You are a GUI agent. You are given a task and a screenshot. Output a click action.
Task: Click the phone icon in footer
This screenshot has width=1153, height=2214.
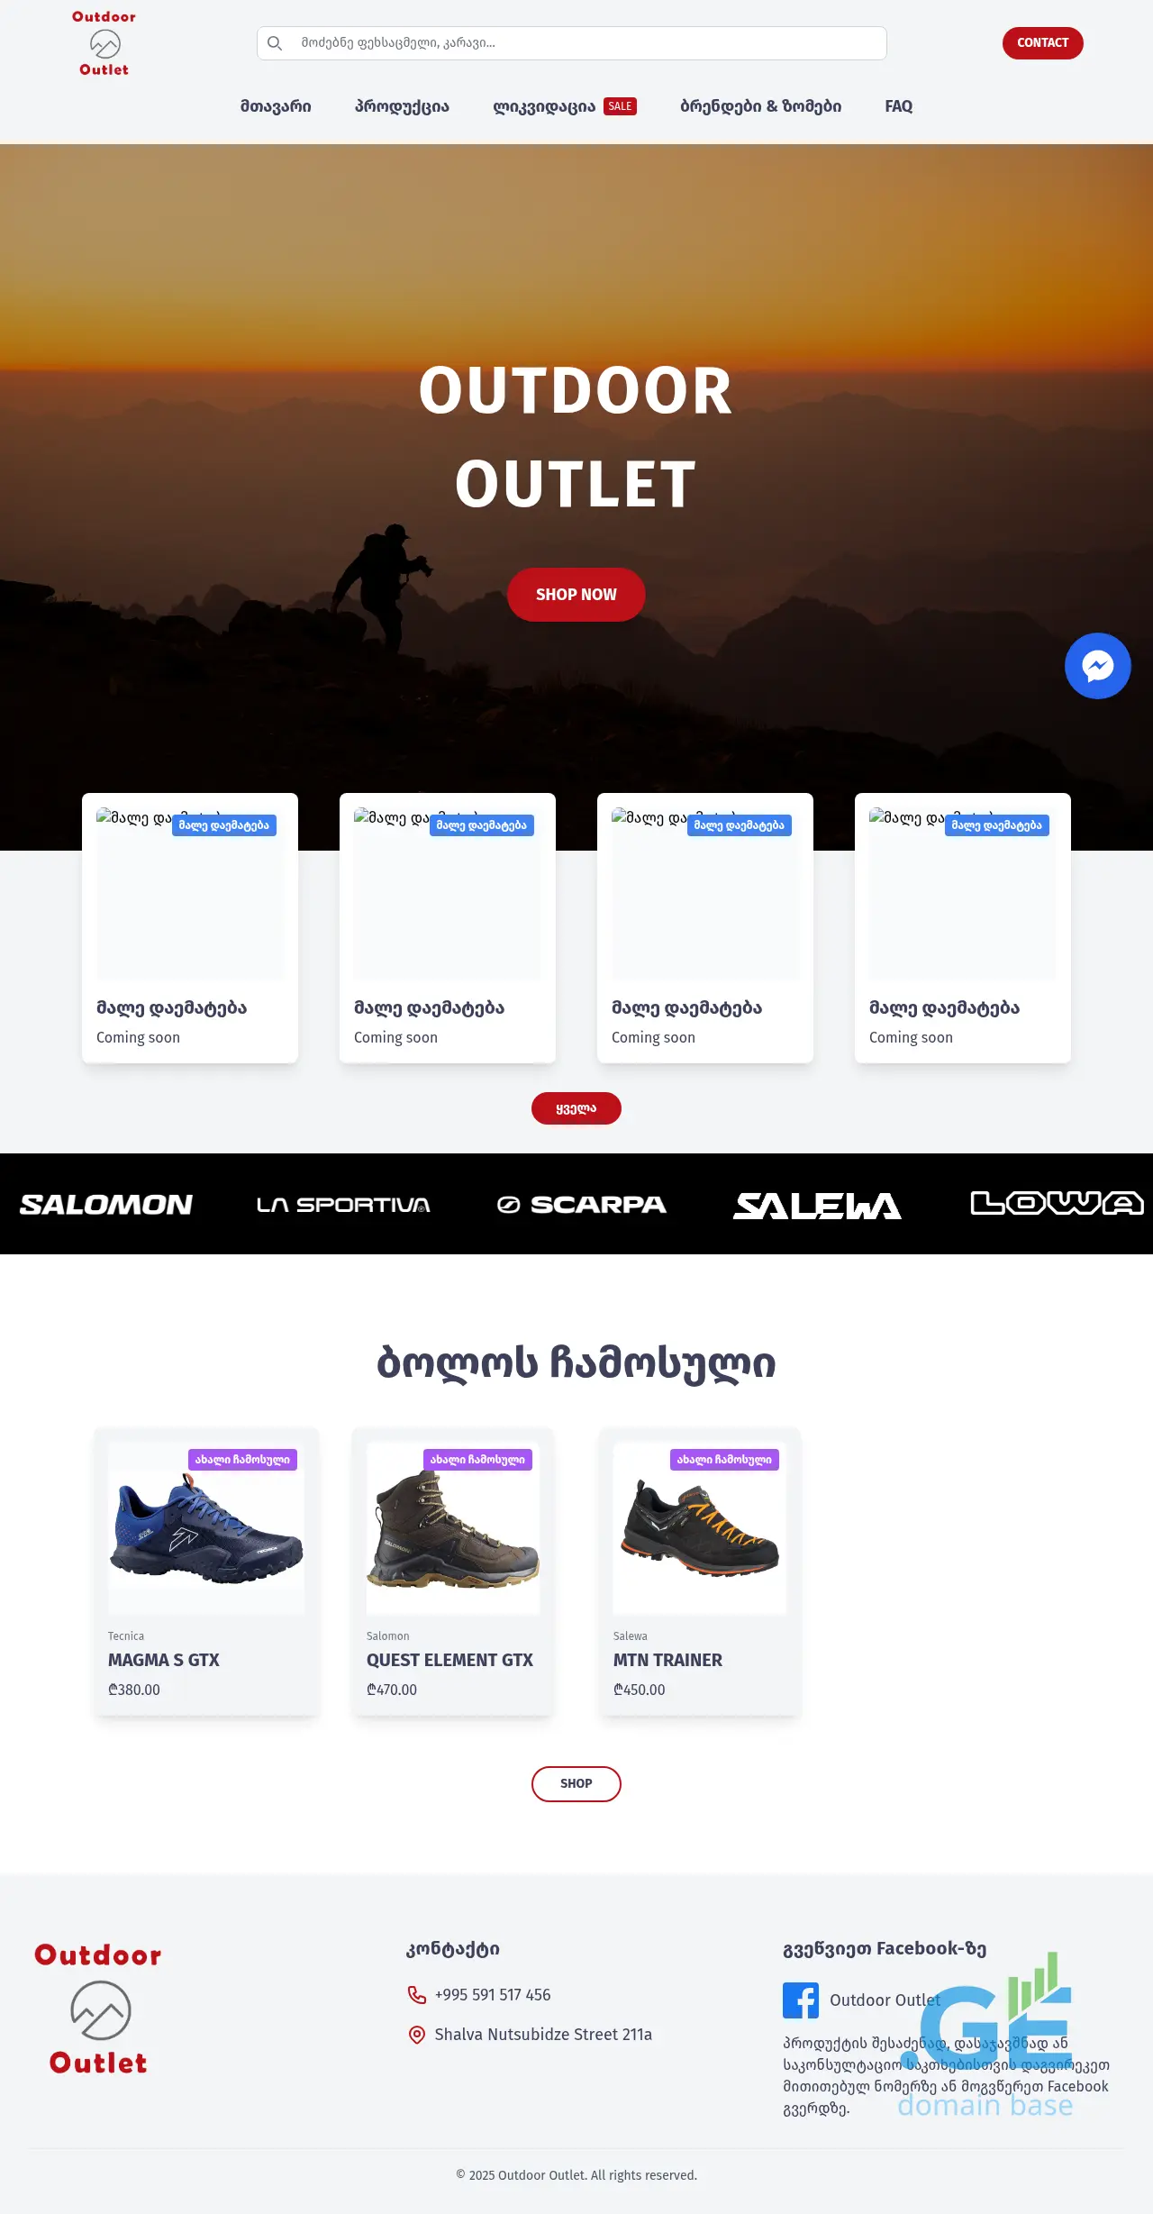click(416, 1995)
